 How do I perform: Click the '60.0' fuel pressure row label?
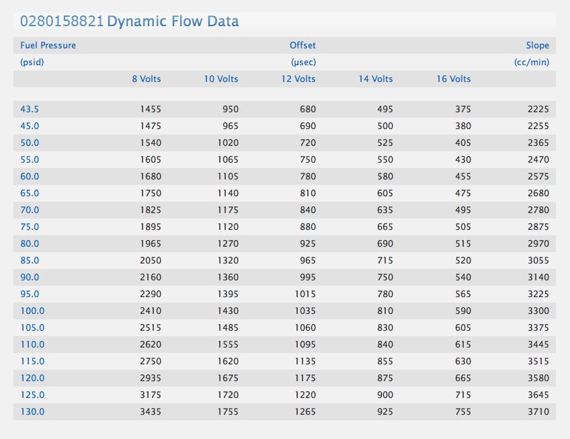(x=30, y=176)
